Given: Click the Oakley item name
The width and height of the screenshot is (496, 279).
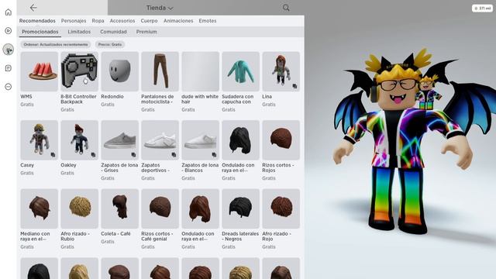Looking at the screenshot, I should tap(69, 165).
